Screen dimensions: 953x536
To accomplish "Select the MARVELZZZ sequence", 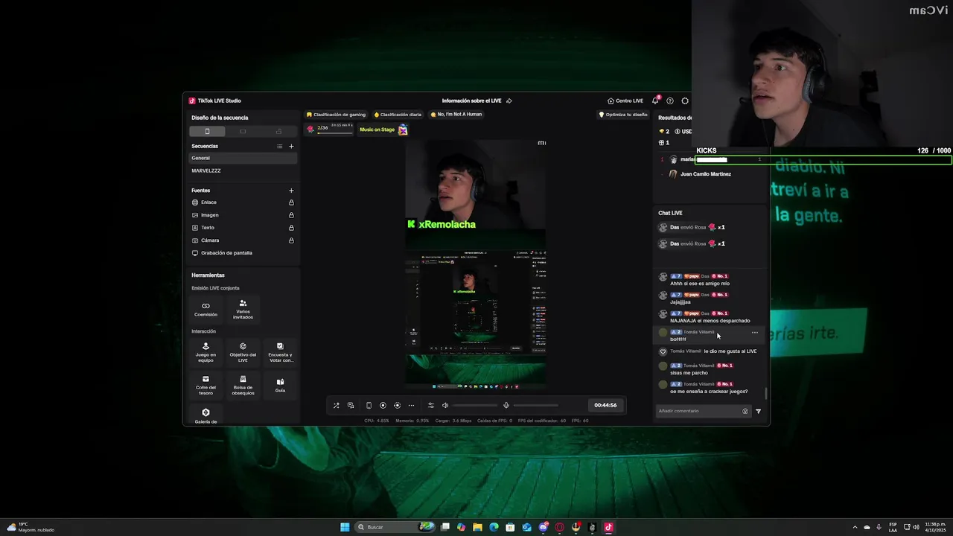I will coord(243,170).
